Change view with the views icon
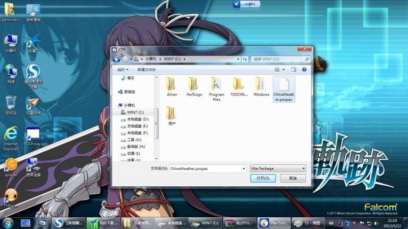The height and width of the screenshot is (229, 408). click(x=277, y=69)
